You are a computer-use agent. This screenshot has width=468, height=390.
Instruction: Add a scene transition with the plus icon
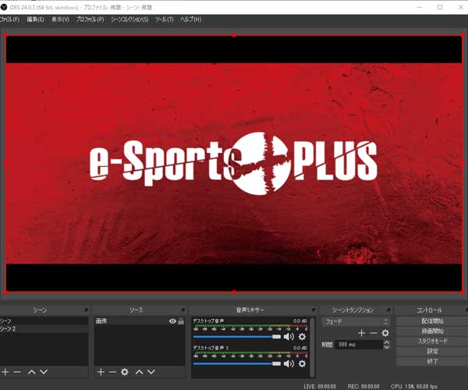point(361,333)
